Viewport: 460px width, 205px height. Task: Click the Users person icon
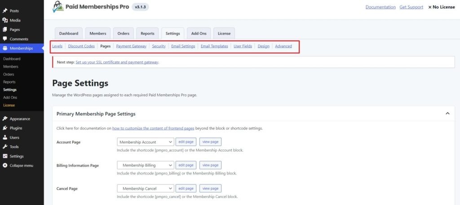coord(4,137)
